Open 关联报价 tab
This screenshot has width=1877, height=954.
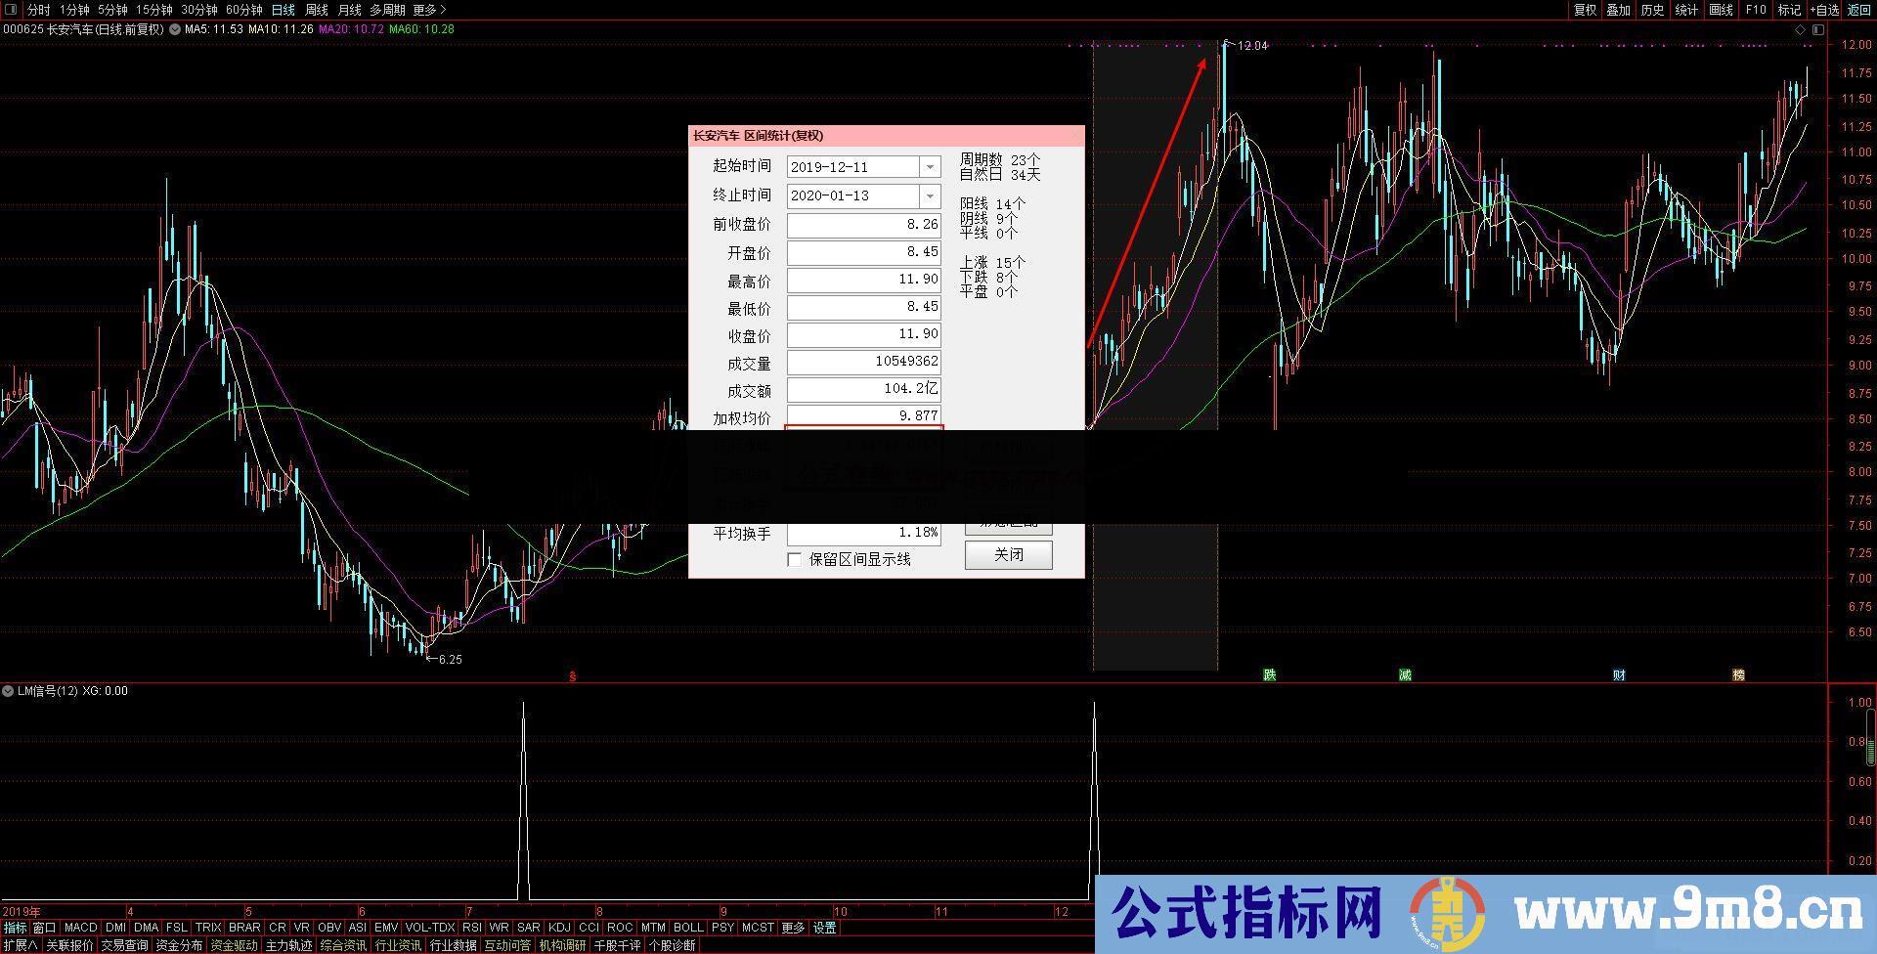pyautogui.click(x=69, y=945)
